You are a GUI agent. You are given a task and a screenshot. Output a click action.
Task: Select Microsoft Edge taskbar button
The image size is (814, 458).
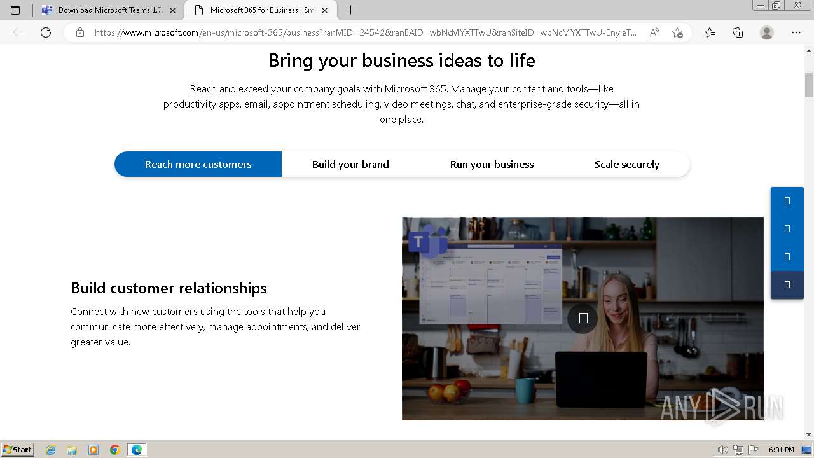click(137, 450)
